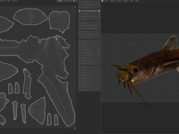This screenshot has width=179, height=134.
Task: Click the viewport hamburger menu icon
Action: 102,1
